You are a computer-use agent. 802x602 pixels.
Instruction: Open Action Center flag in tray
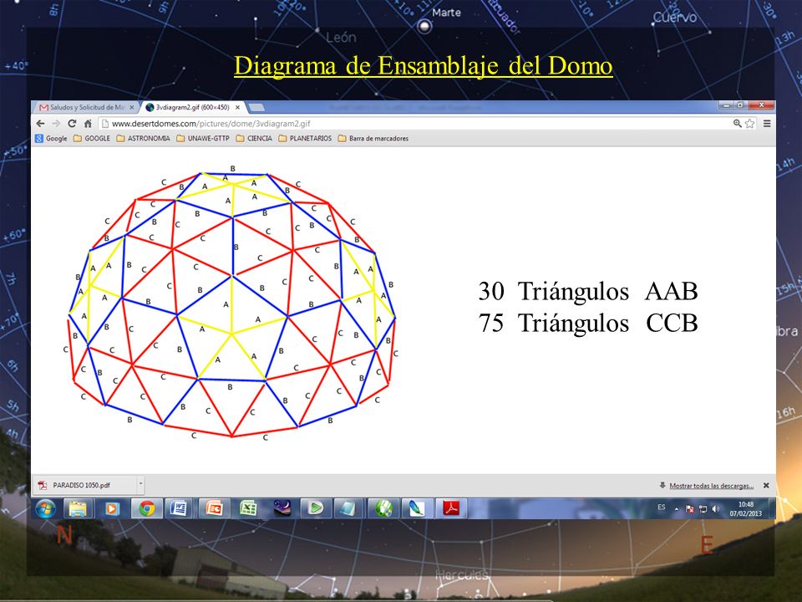pyautogui.click(x=689, y=509)
